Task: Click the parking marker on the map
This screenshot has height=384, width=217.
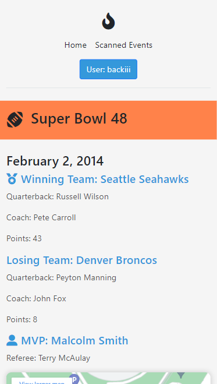Action: click(74, 379)
